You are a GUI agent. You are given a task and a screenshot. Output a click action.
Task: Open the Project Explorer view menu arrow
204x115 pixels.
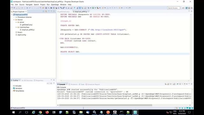click(x=49, y=11)
